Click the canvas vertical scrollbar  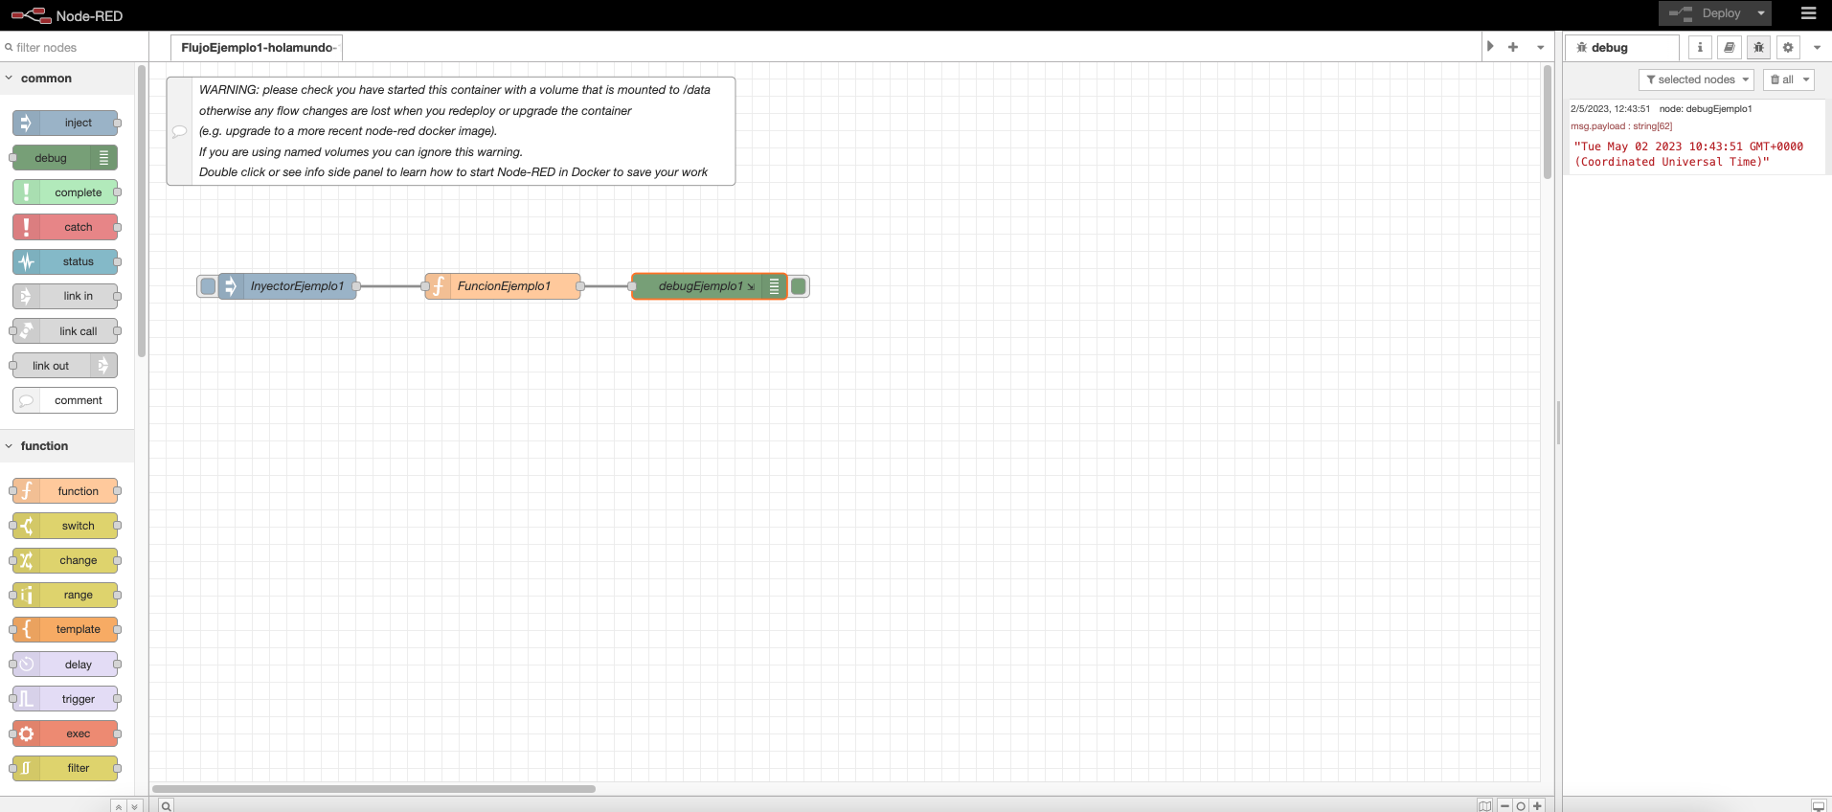click(x=1547, y=122)
